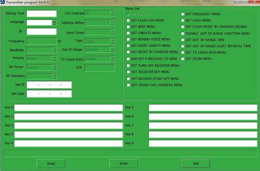260x171 pixels.
Task: Check SET TX CHECK RSSI MENU
Action: (x=182, y=53)
